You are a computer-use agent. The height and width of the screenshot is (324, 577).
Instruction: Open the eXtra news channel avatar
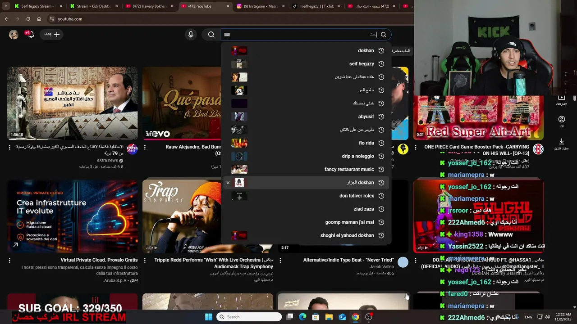pyautogui.click(x=132, y=149)
